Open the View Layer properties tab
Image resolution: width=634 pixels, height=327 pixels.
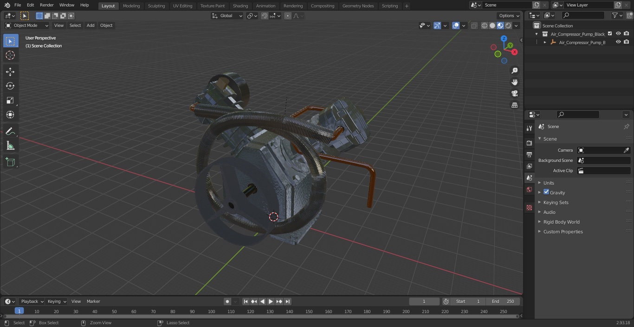529,166
